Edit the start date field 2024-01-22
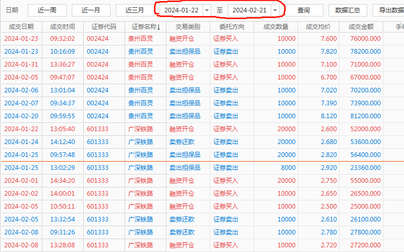The image size is (404, 252). tap(181, 10)
